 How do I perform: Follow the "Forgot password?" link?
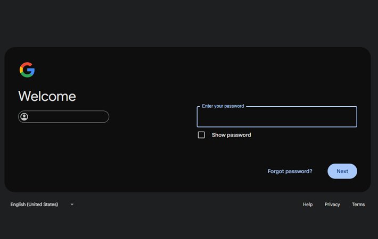[x=290, y=172]
